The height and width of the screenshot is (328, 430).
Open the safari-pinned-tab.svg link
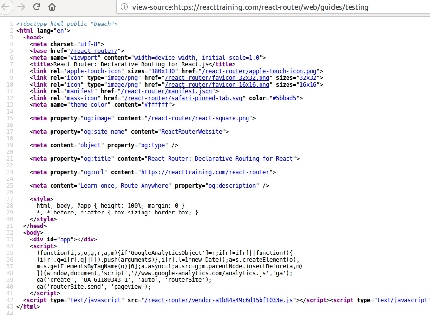[183, 98]
